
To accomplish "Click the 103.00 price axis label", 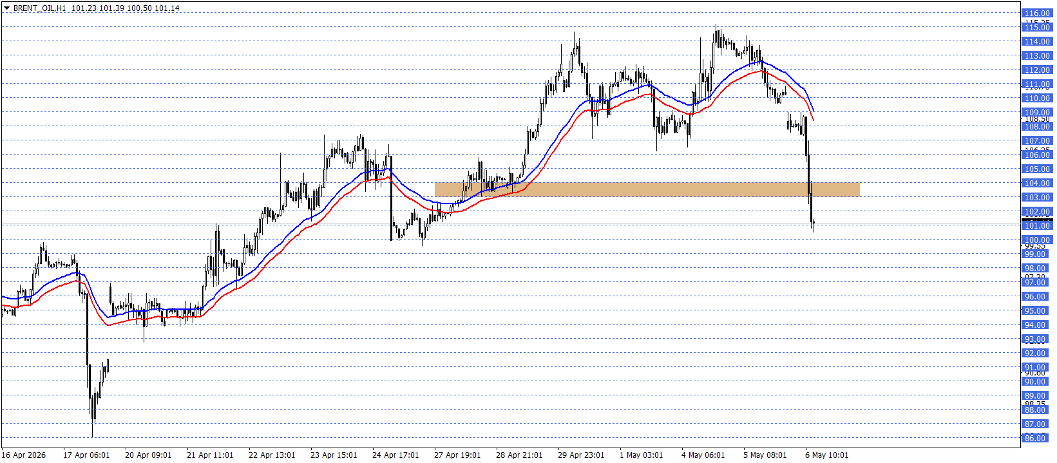I will pos(1037,197).
